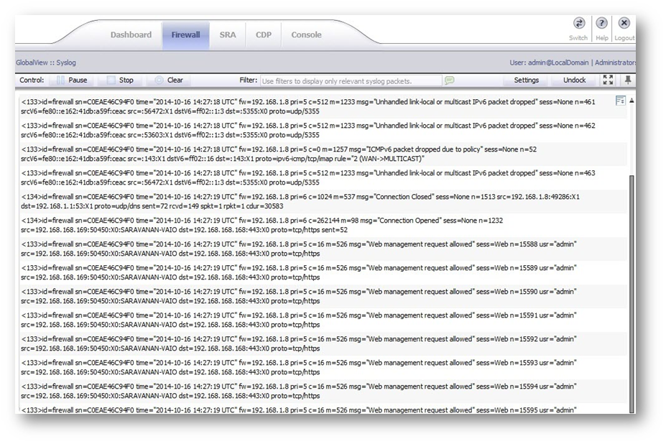This screenshot has width=666, height=444.
Task: Switch to the SRA tab
Action: pos(228,35)
